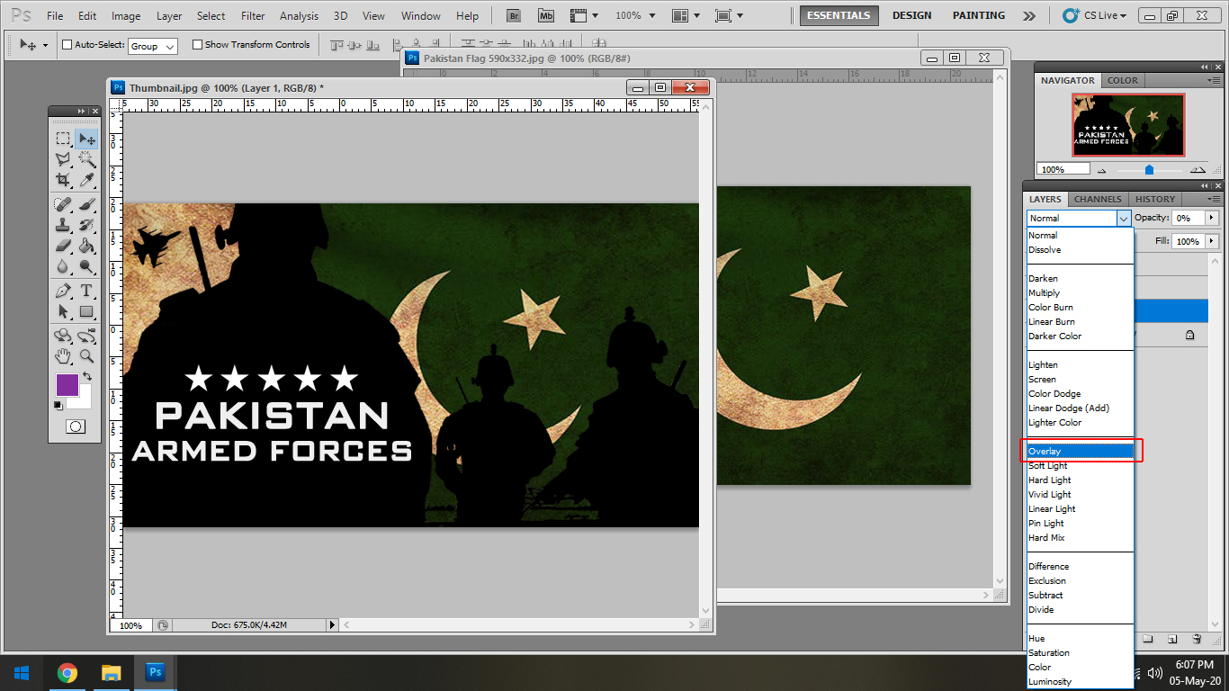1229x691 pixels.
Task: Open the Auto-Select Group dropdown
Action: click(x=153, y=46)
